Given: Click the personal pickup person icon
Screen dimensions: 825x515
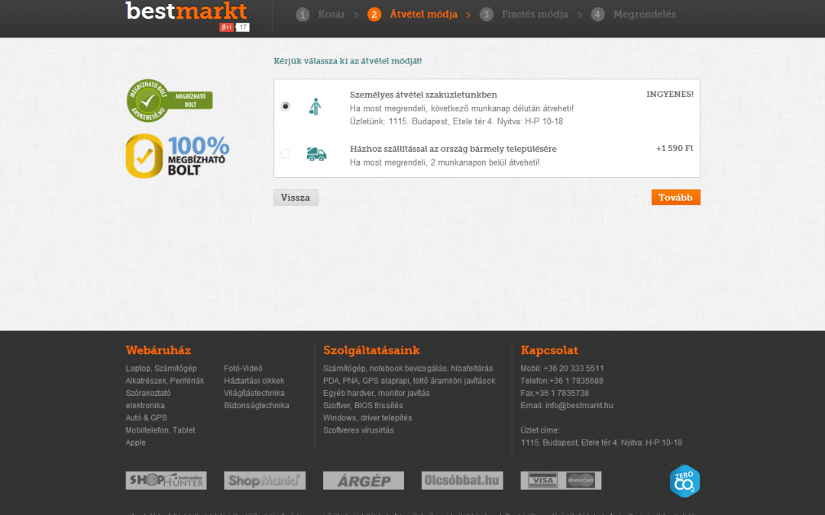Looking at the screenshot, I should click(x=315, y=107).
